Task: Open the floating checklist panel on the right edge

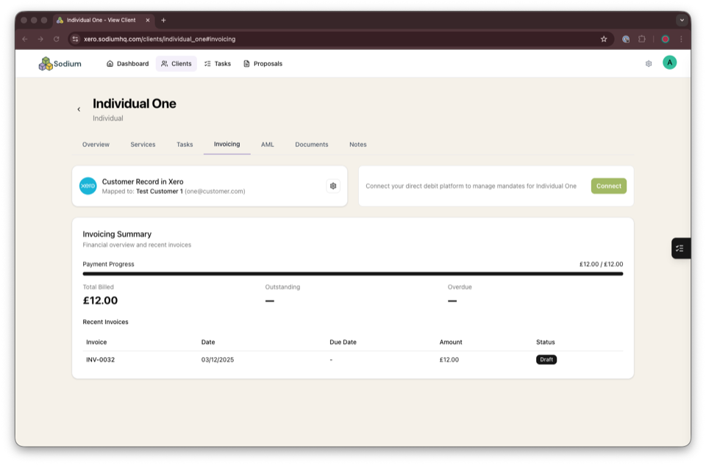Action: tap(680, 248)
